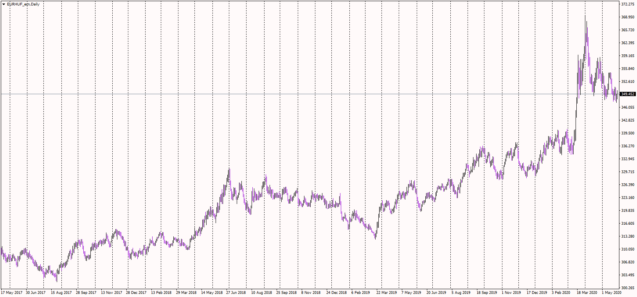This screenshot has height=297, width=637.
Task: Click the 18 Sep 2019 date label
Action: pyautogui.click(x=487, y=293)
